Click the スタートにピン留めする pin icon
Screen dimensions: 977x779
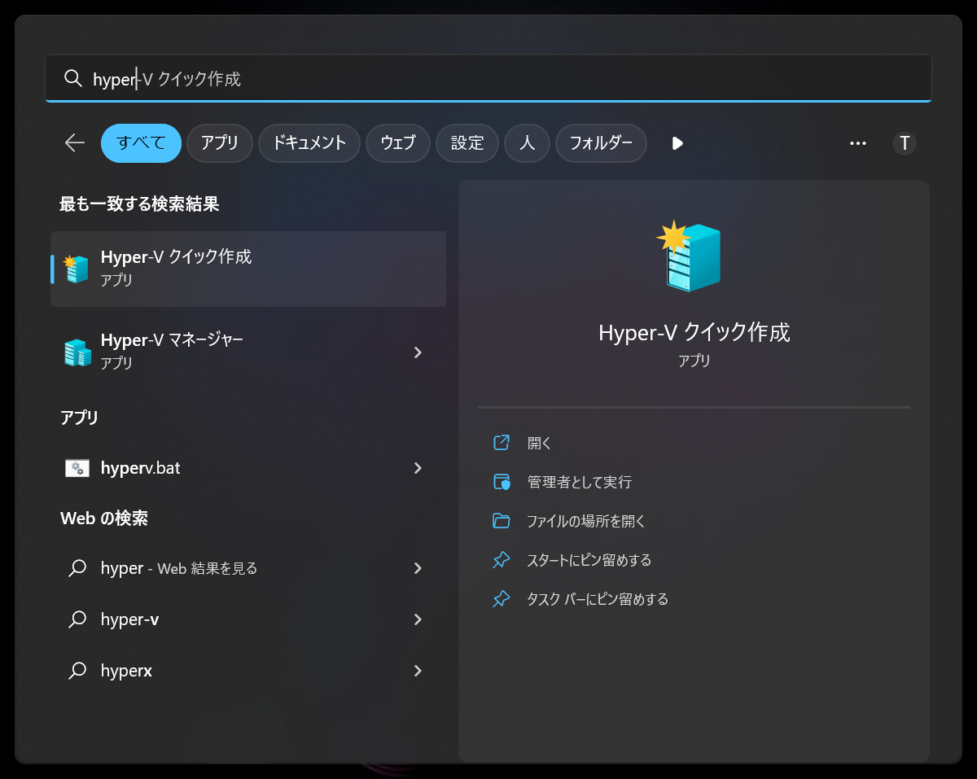coord(500,560)
